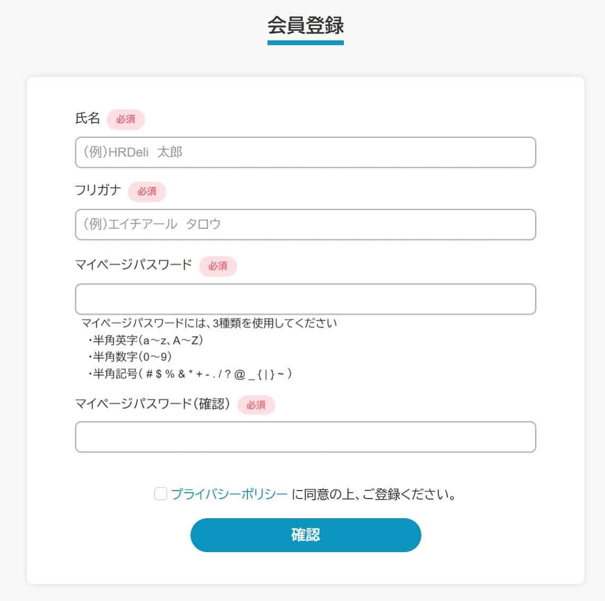This screenshot has height=601, width=605.
Task: Click the 3種類を使用してください password hint
Action: point(209,323)
